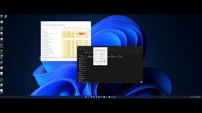Switch to Services tab in Task Manager
This screenshot has height=113, width=202.
63,25
